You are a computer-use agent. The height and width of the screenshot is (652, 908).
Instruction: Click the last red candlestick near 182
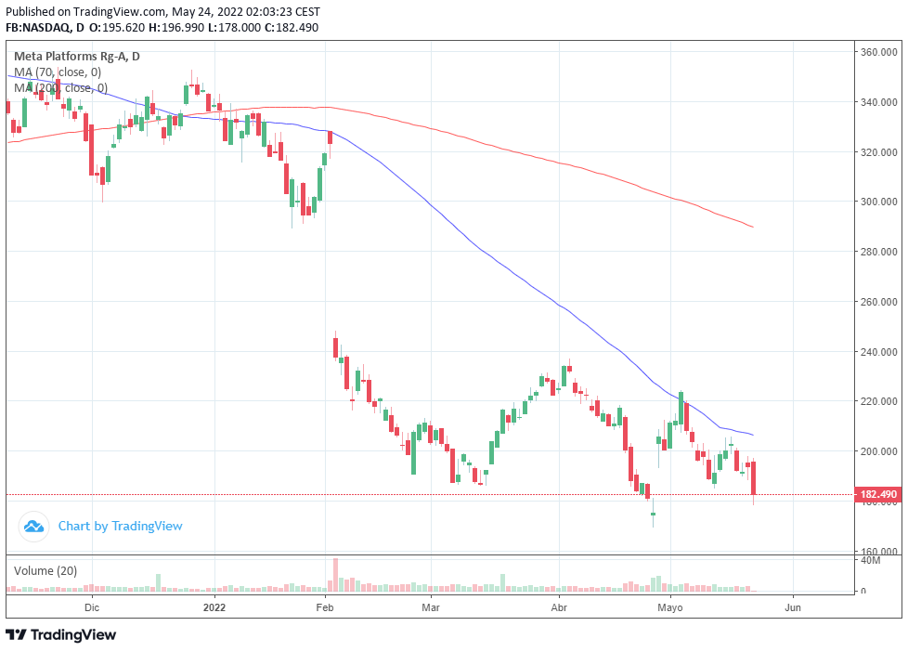point(753,478)
